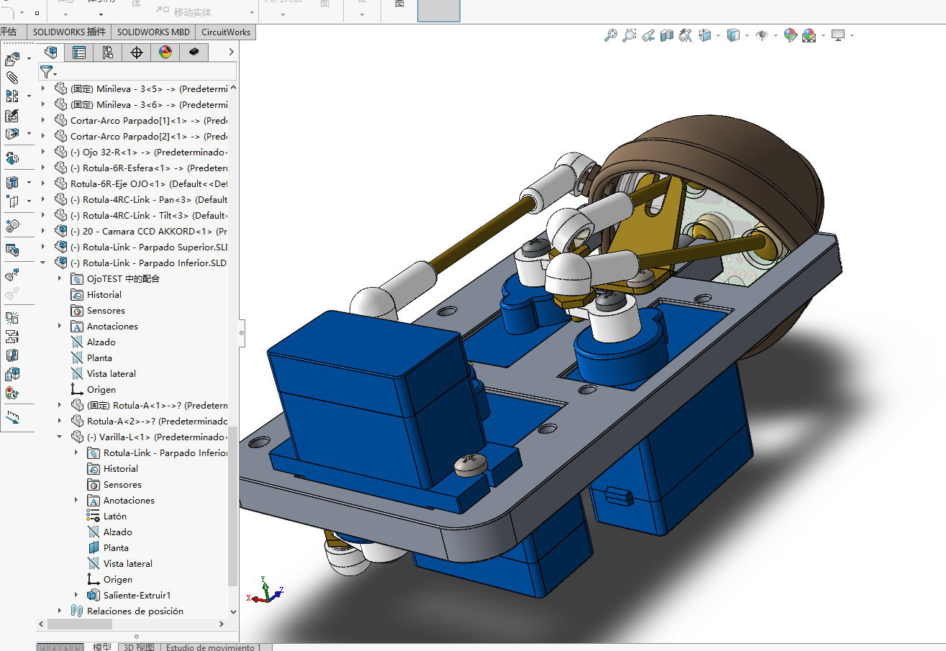This screenshot has height=651, width=946.
Task: Expand the Saliente-Extruir1 feature
Action: (76, 595)
